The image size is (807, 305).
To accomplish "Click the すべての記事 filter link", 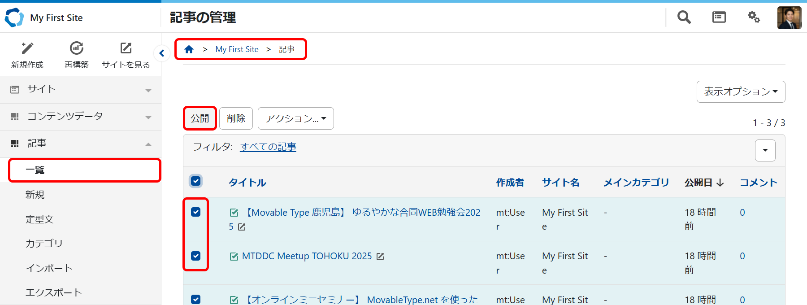I will coord(268,147).
